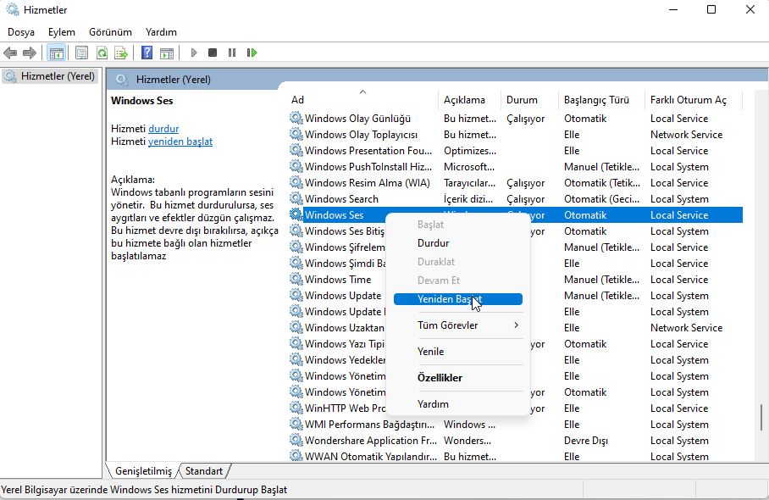
Task: Click Network Service cell in Olay Toplayıcısı row
Action: click(x=686, y=135)
